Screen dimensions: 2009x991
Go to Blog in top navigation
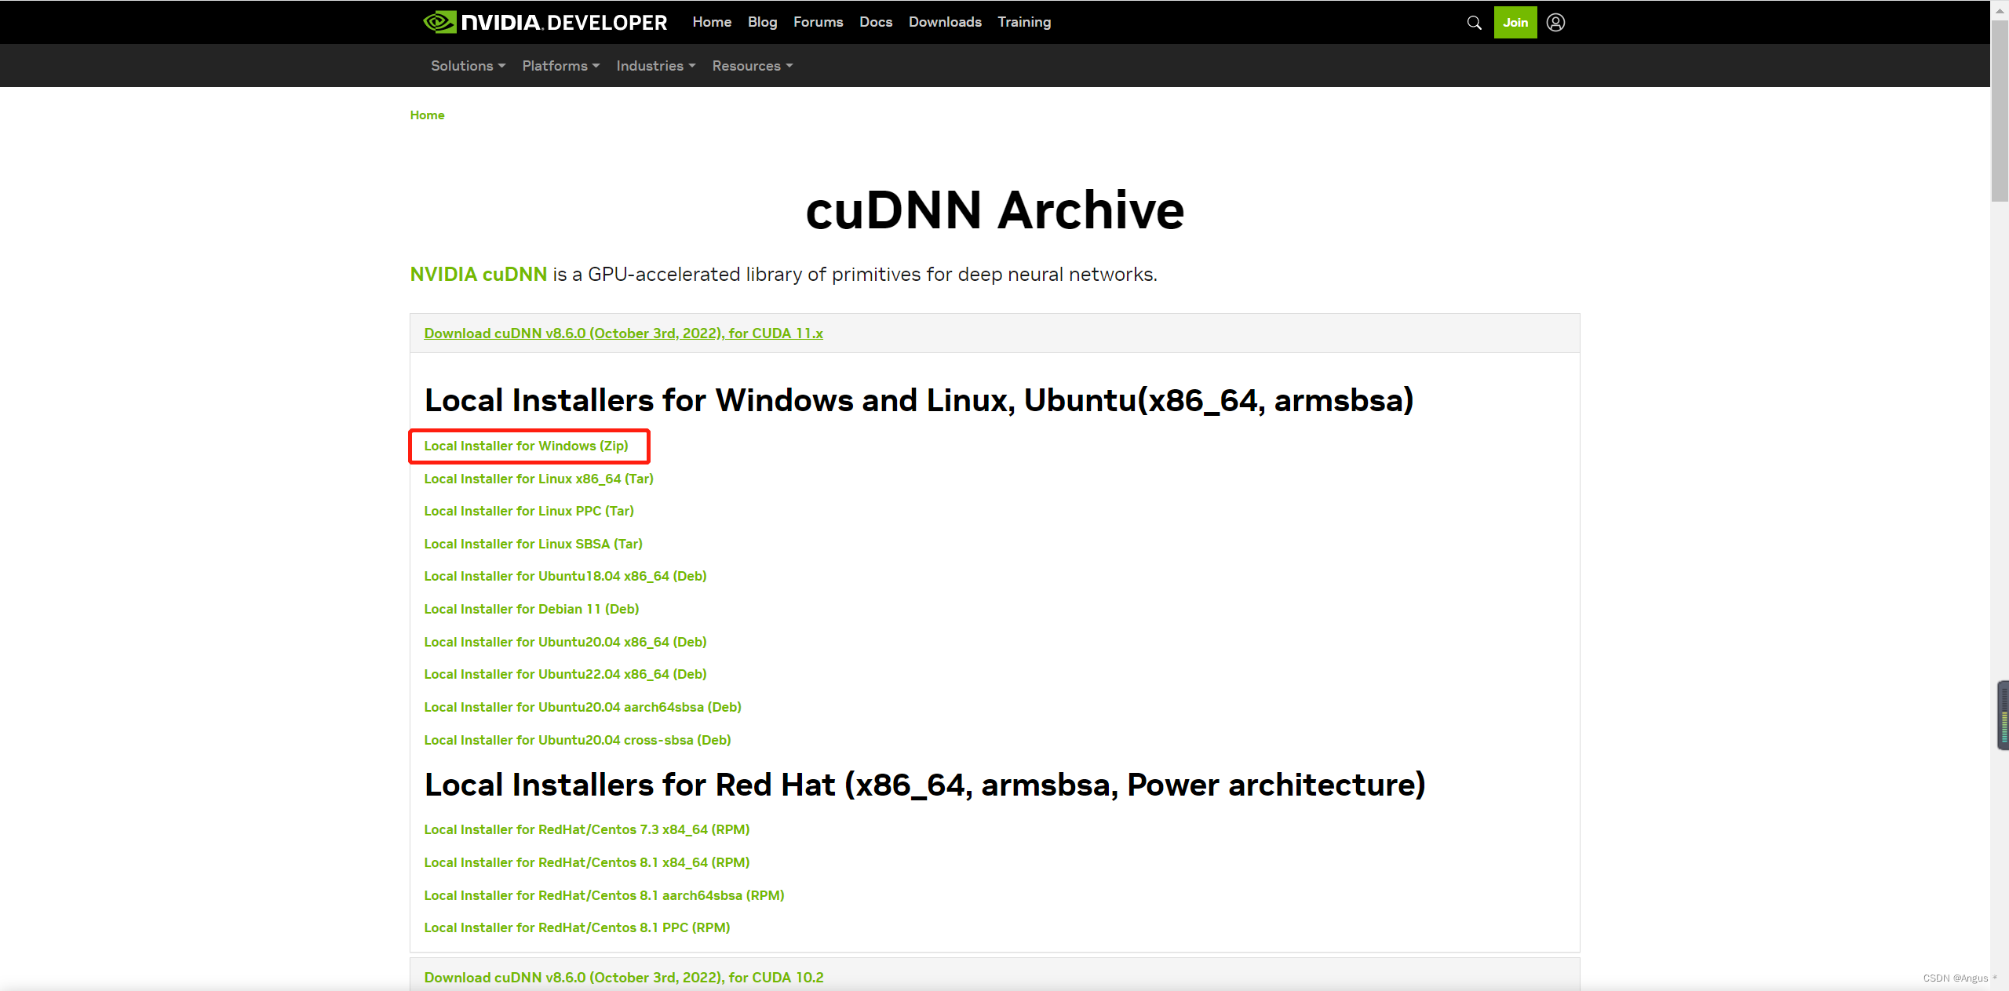[762, 22]
